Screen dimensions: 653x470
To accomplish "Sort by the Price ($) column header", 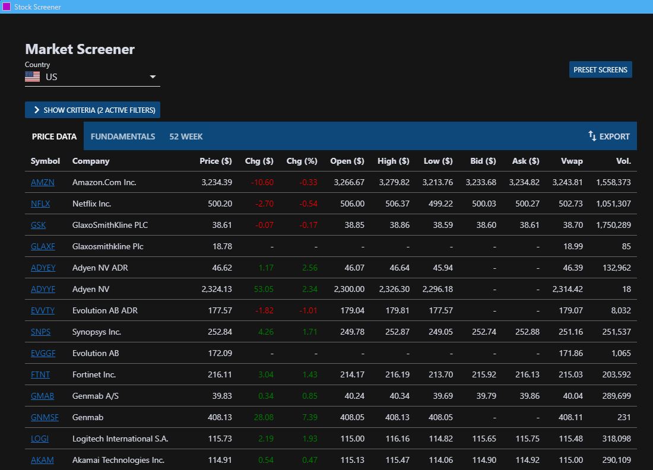I will (x=215, y=161).
